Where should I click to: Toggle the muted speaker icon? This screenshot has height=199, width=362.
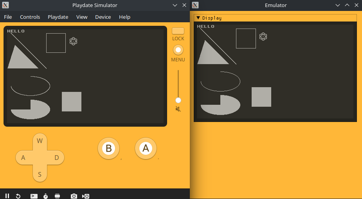coord(178,109)
